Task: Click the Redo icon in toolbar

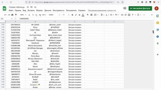Action: pyautogui.click(x=9, y=15)
